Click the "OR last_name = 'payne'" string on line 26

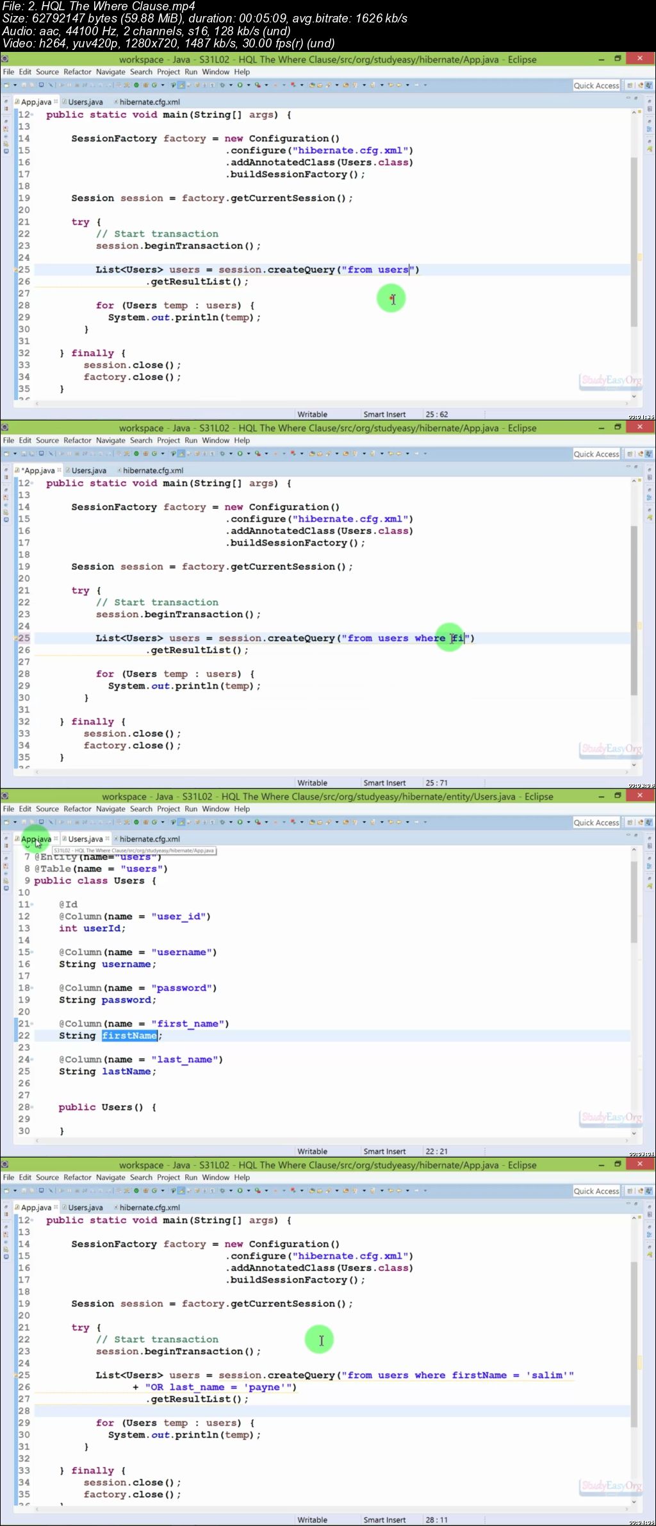click(x=218, y=1388)
